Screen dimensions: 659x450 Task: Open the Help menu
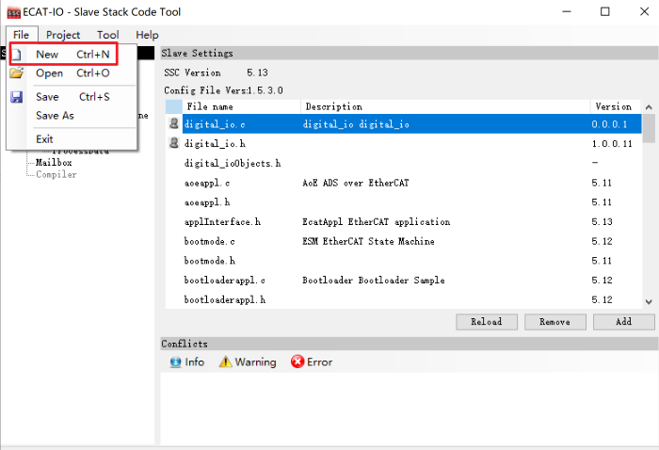pos(147,35)
